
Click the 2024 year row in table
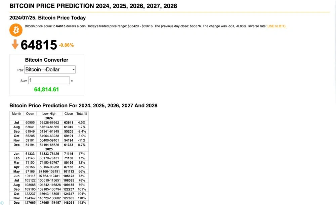click(x=49, y=118)
